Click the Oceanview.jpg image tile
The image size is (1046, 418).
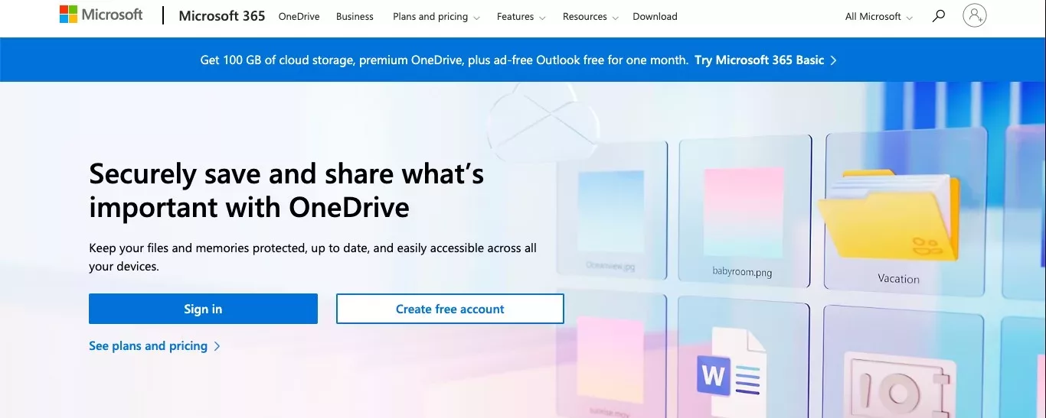coord(612,210)
